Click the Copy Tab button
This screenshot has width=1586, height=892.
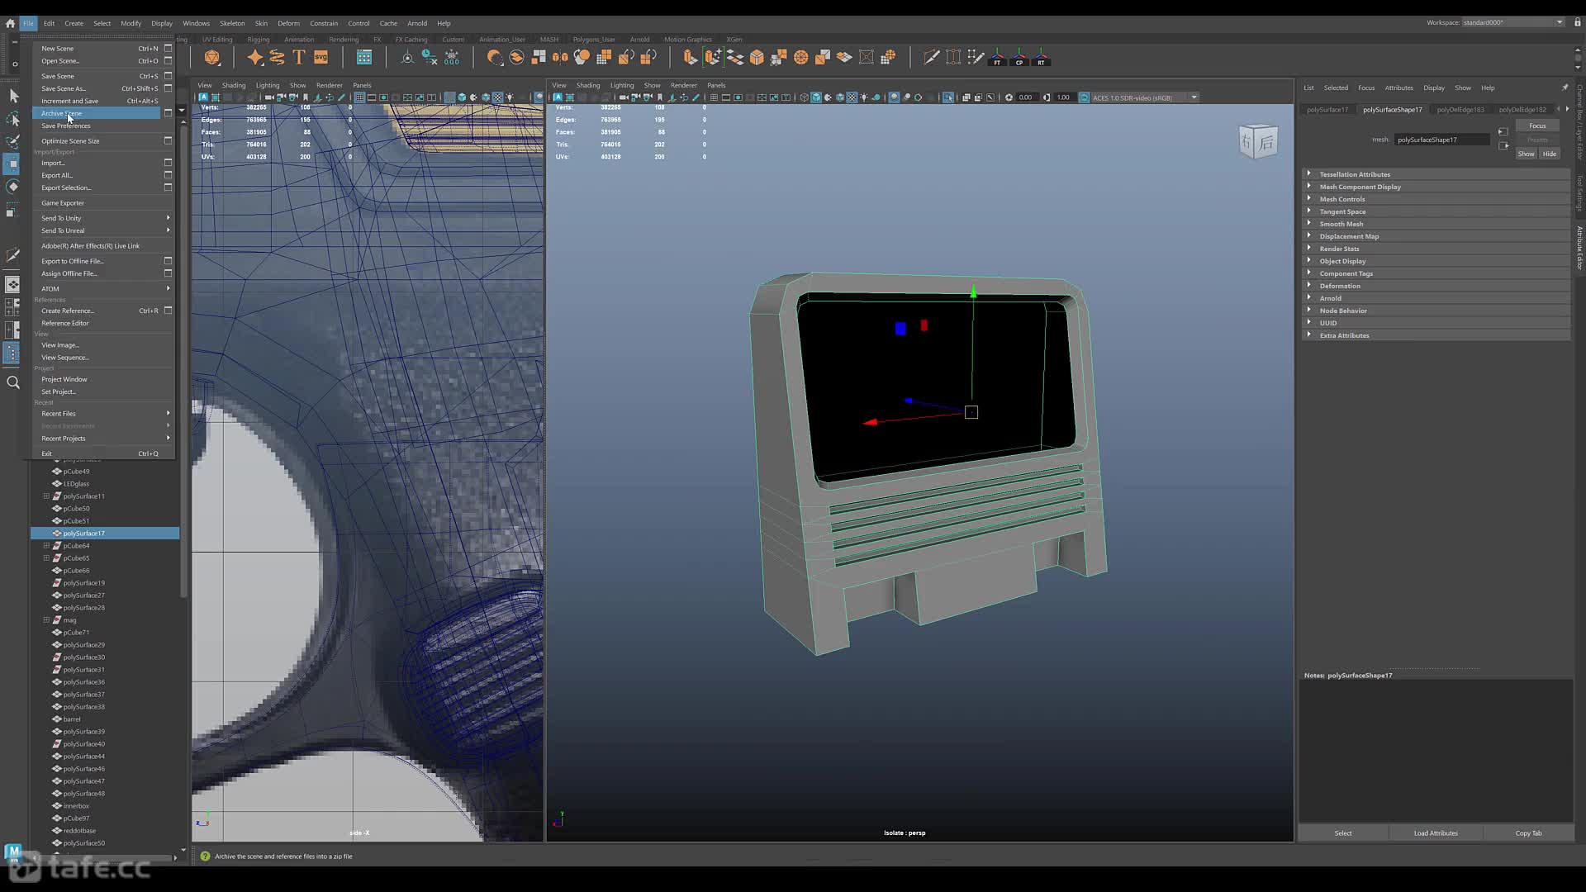pyautogui.click(x=1528, y=833)
